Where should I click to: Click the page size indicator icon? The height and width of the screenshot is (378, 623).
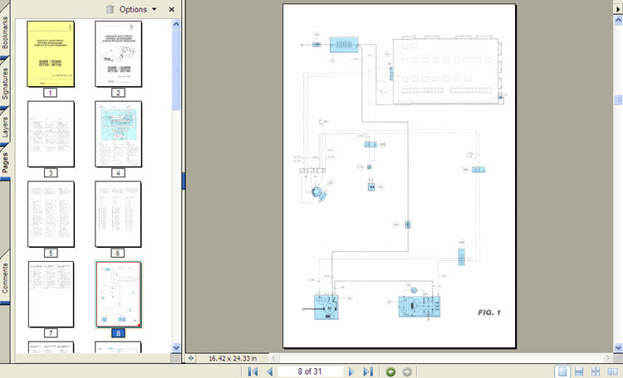point(191,358)
